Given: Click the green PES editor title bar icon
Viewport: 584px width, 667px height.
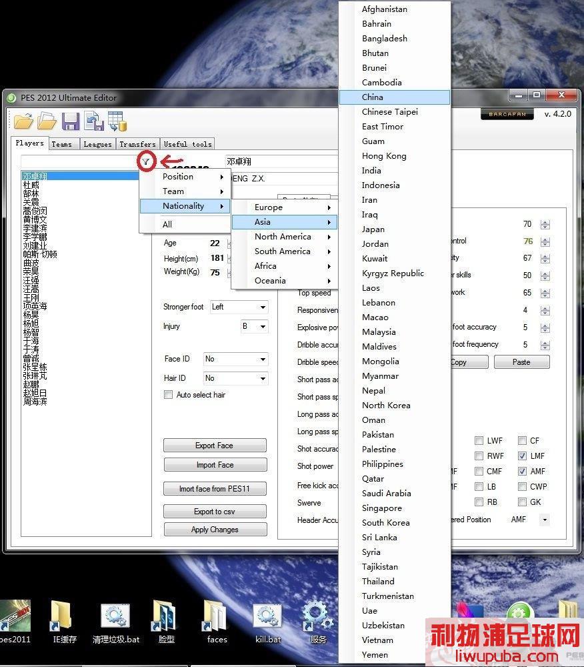Looking at the screenshot, I should [11, 98].
